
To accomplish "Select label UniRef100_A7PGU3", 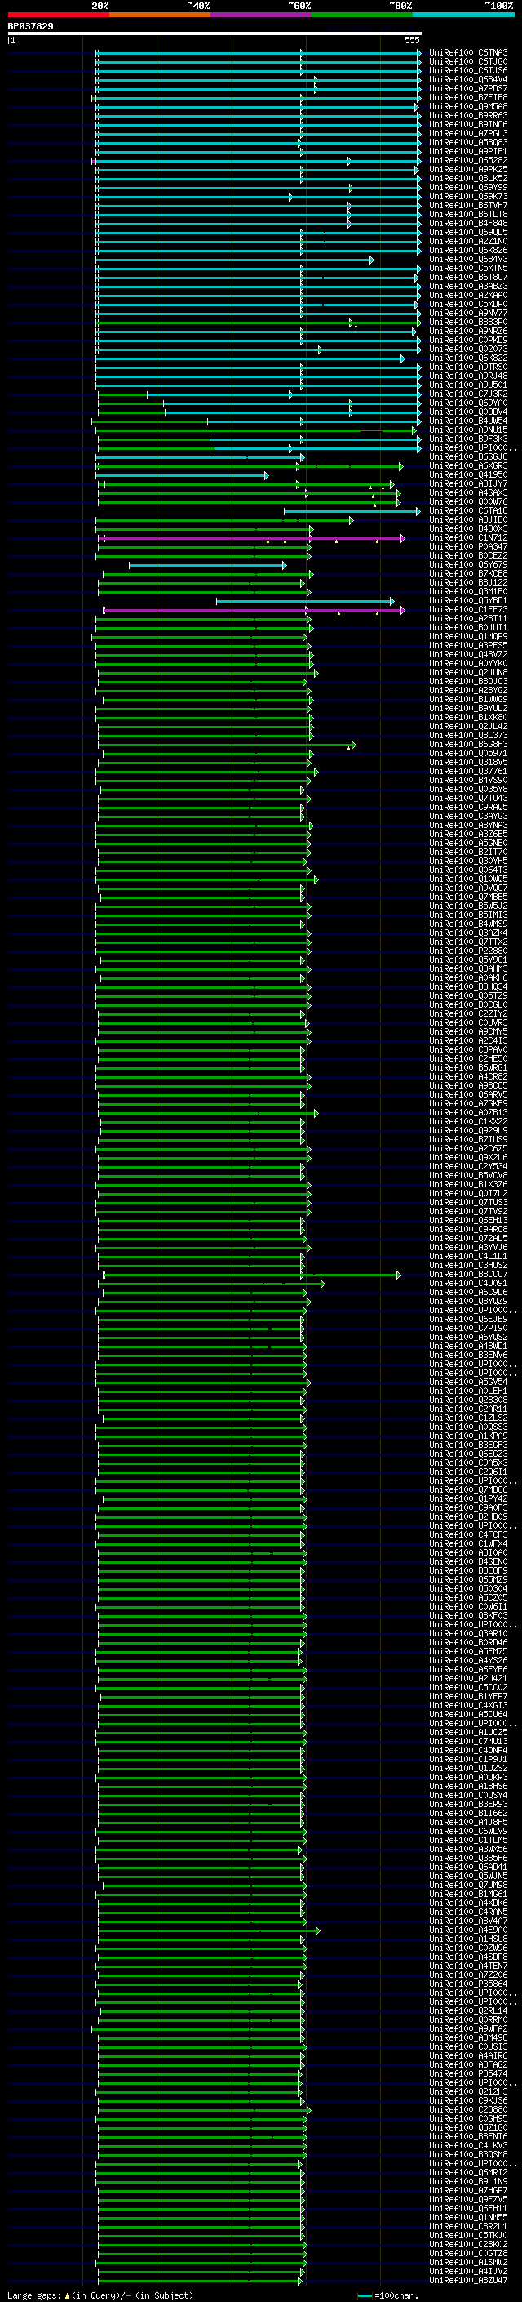I will [x=468, y=133].
